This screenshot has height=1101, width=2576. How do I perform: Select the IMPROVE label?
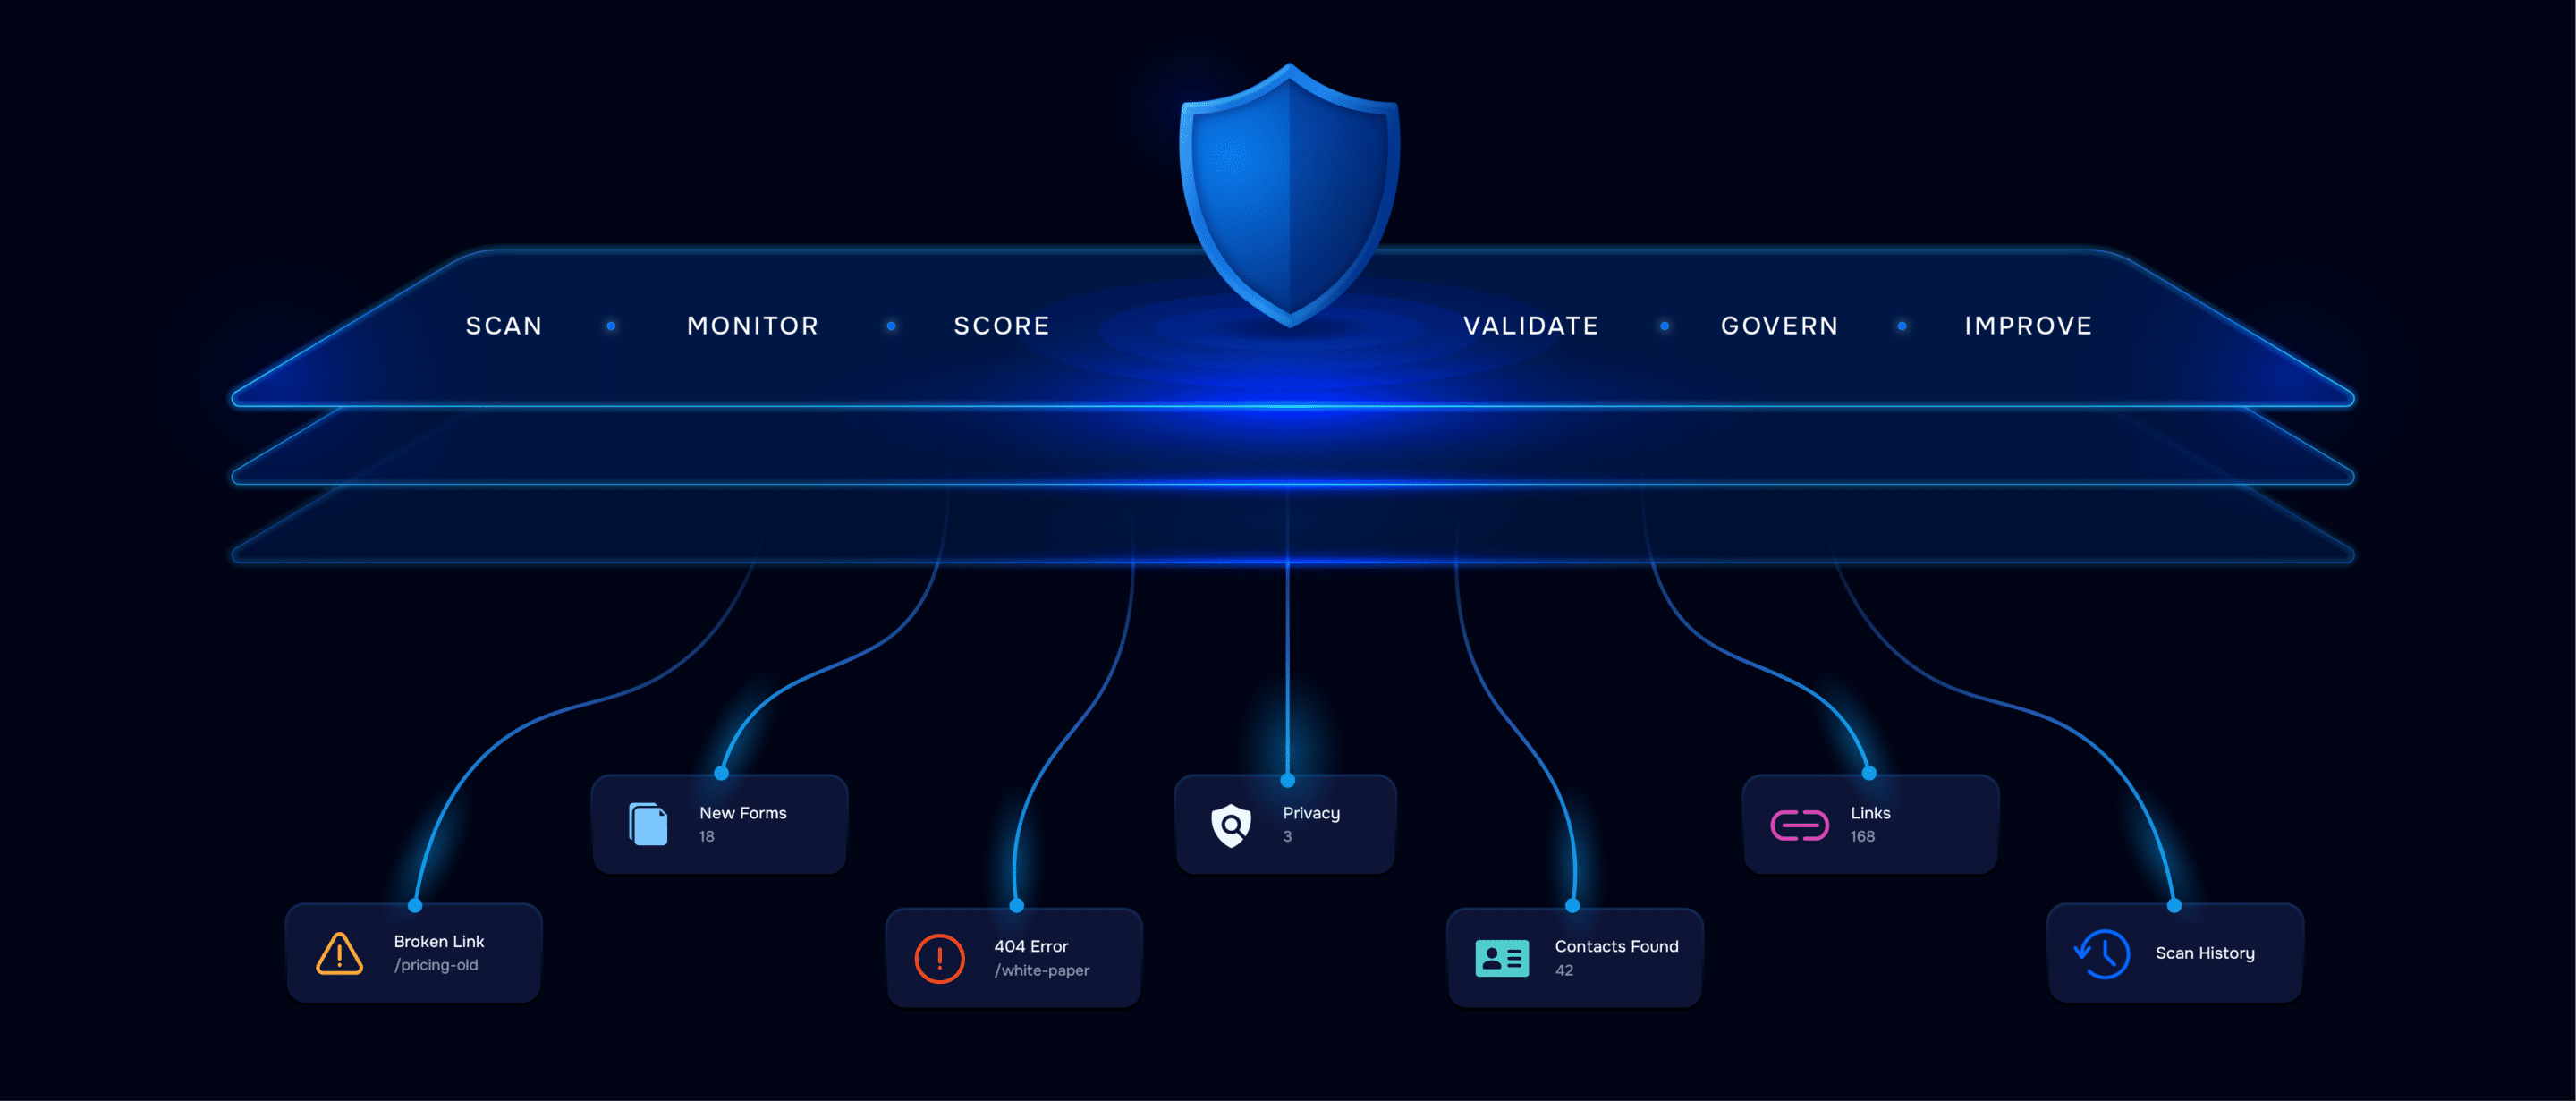[2028, 326]
